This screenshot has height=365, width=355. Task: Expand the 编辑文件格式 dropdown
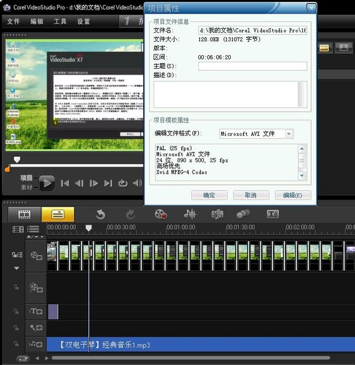pos(289,134)
